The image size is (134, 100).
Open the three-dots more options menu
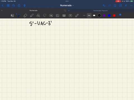pyautogui.click(x=131, y=5)
